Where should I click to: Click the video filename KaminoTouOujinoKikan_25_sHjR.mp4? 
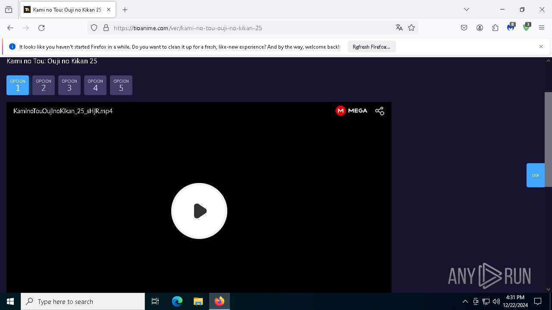[63, 111]
